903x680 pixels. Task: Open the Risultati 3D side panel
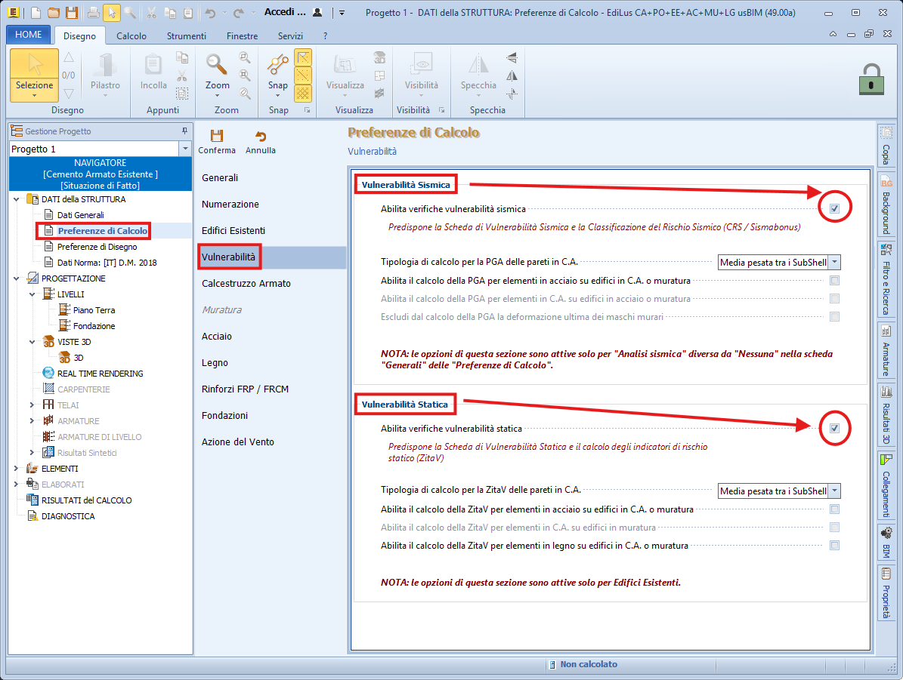click(x=886, y=412)
